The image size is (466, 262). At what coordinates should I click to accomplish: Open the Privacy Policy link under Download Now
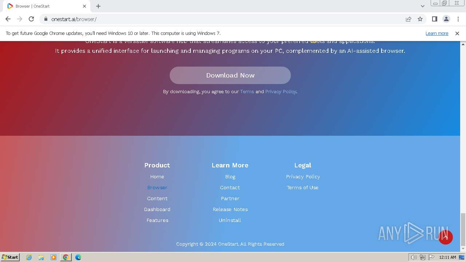pos(281,92)
